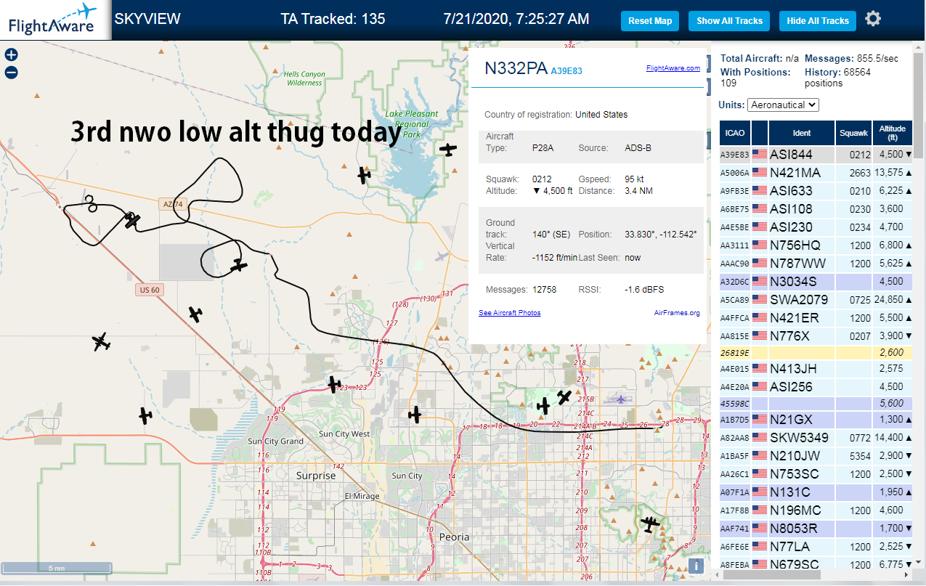Zoom in the map with plus icon

tap(11, 54)
